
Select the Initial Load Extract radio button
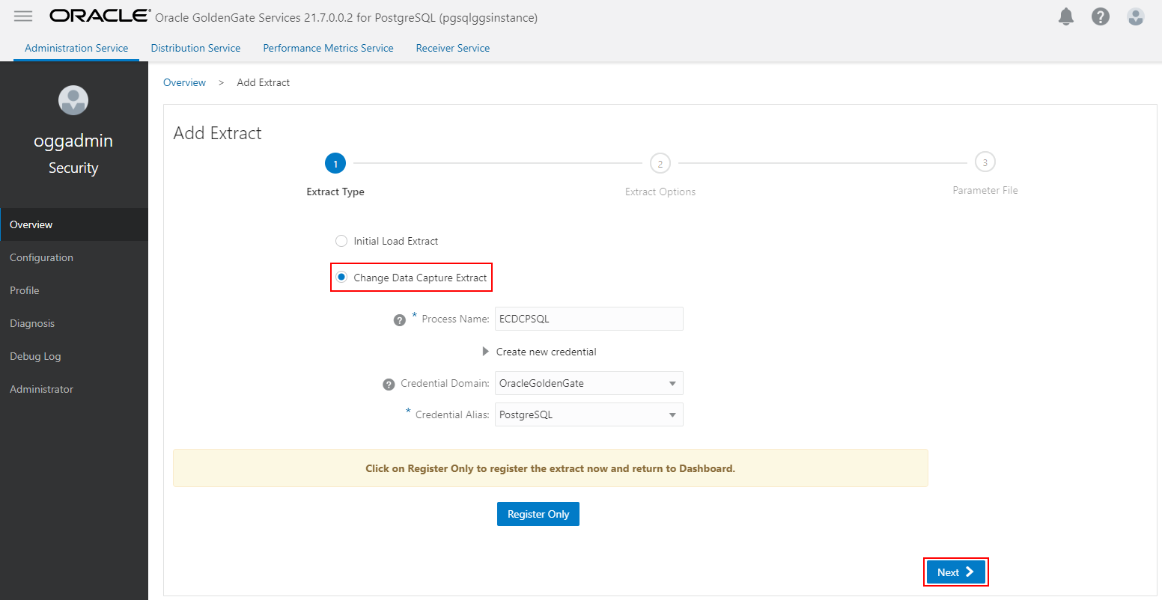(341, 241)
